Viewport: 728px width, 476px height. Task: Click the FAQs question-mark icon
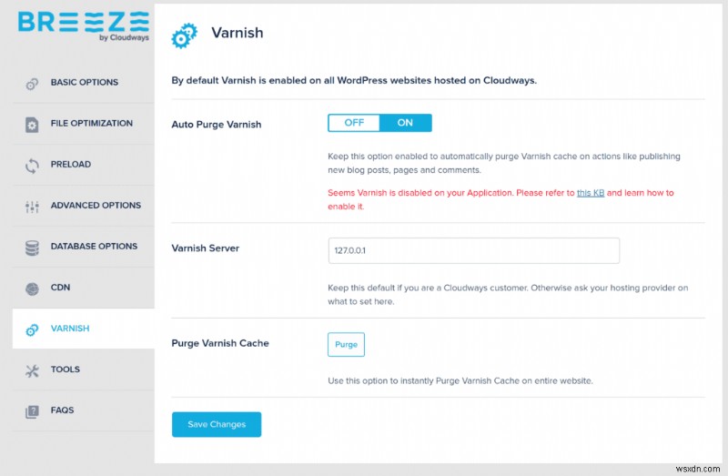point(32,411)
